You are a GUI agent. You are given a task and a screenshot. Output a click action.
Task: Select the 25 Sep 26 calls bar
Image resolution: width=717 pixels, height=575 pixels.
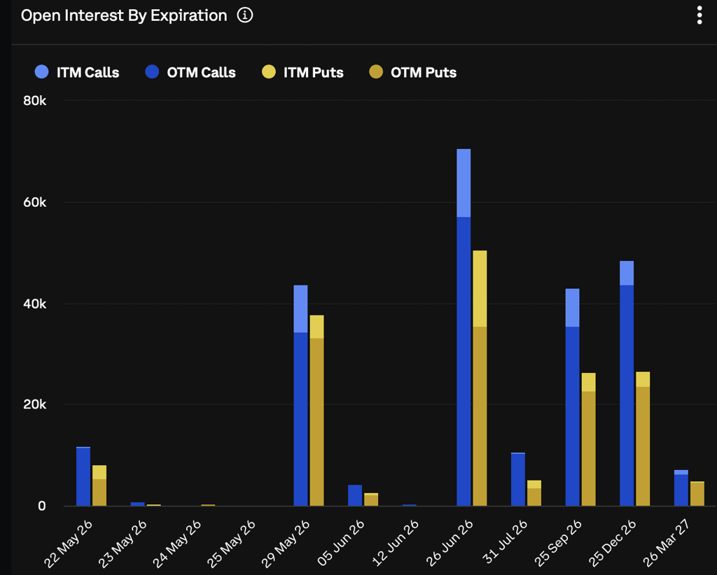(x=572, y=397)
